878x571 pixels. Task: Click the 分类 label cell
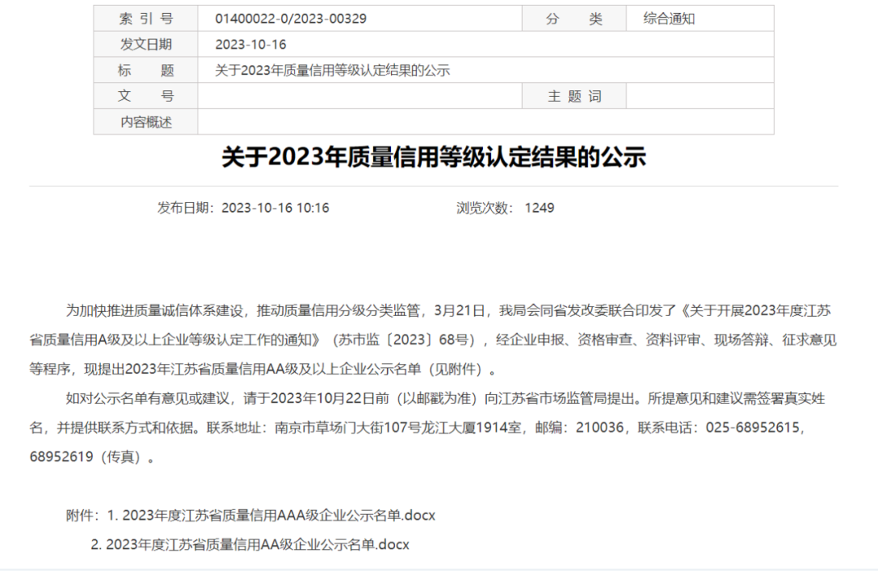[574, 17]
